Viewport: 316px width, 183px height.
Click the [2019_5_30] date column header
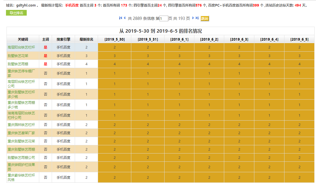[x=115, y=39]
